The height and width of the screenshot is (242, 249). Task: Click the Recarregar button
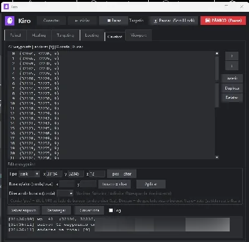[x=56, y=210]
